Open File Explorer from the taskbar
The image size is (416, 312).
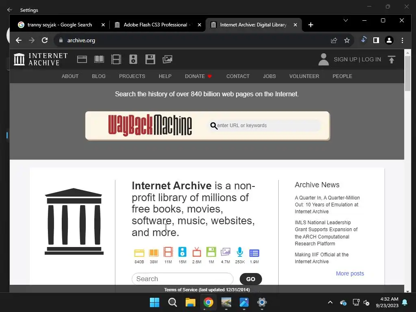190,302
